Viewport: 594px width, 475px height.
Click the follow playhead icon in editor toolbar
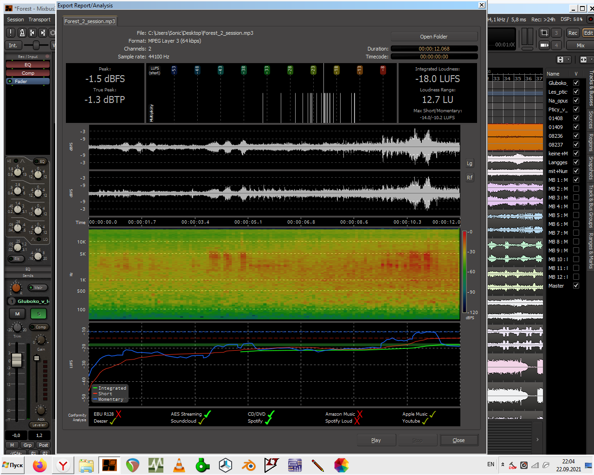point(544,45)
